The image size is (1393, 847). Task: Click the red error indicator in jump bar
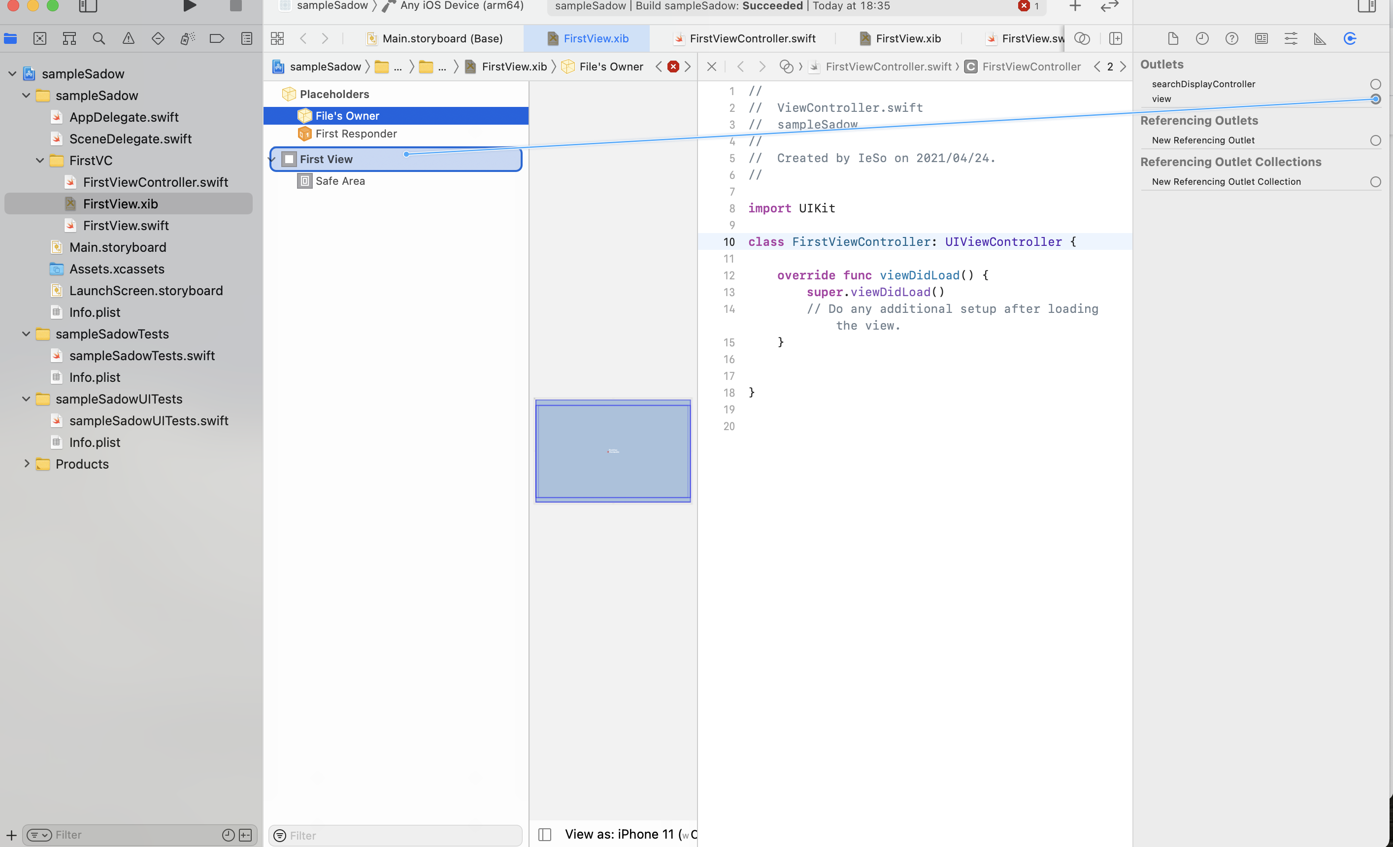tap(673, 67)
